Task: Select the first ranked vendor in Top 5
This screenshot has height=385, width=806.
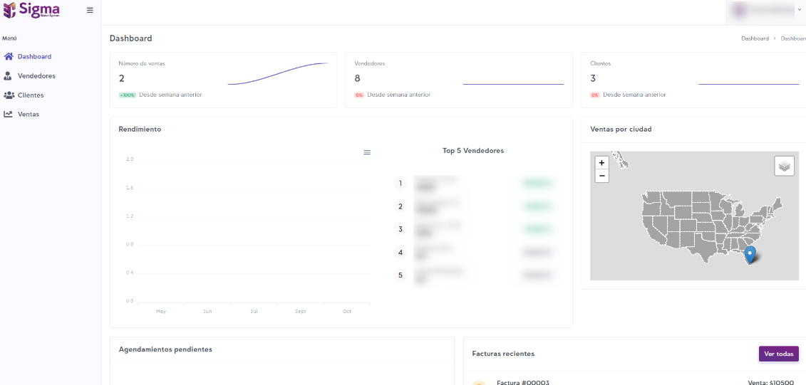Action: (x=435, y=184)
